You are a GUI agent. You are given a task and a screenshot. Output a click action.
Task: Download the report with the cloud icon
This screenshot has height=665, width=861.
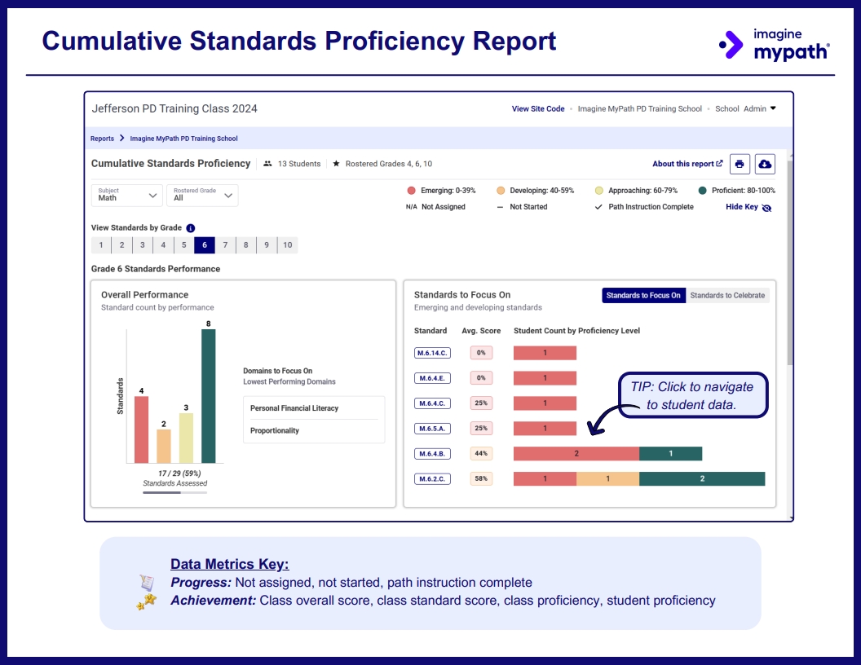pos(765,164)
